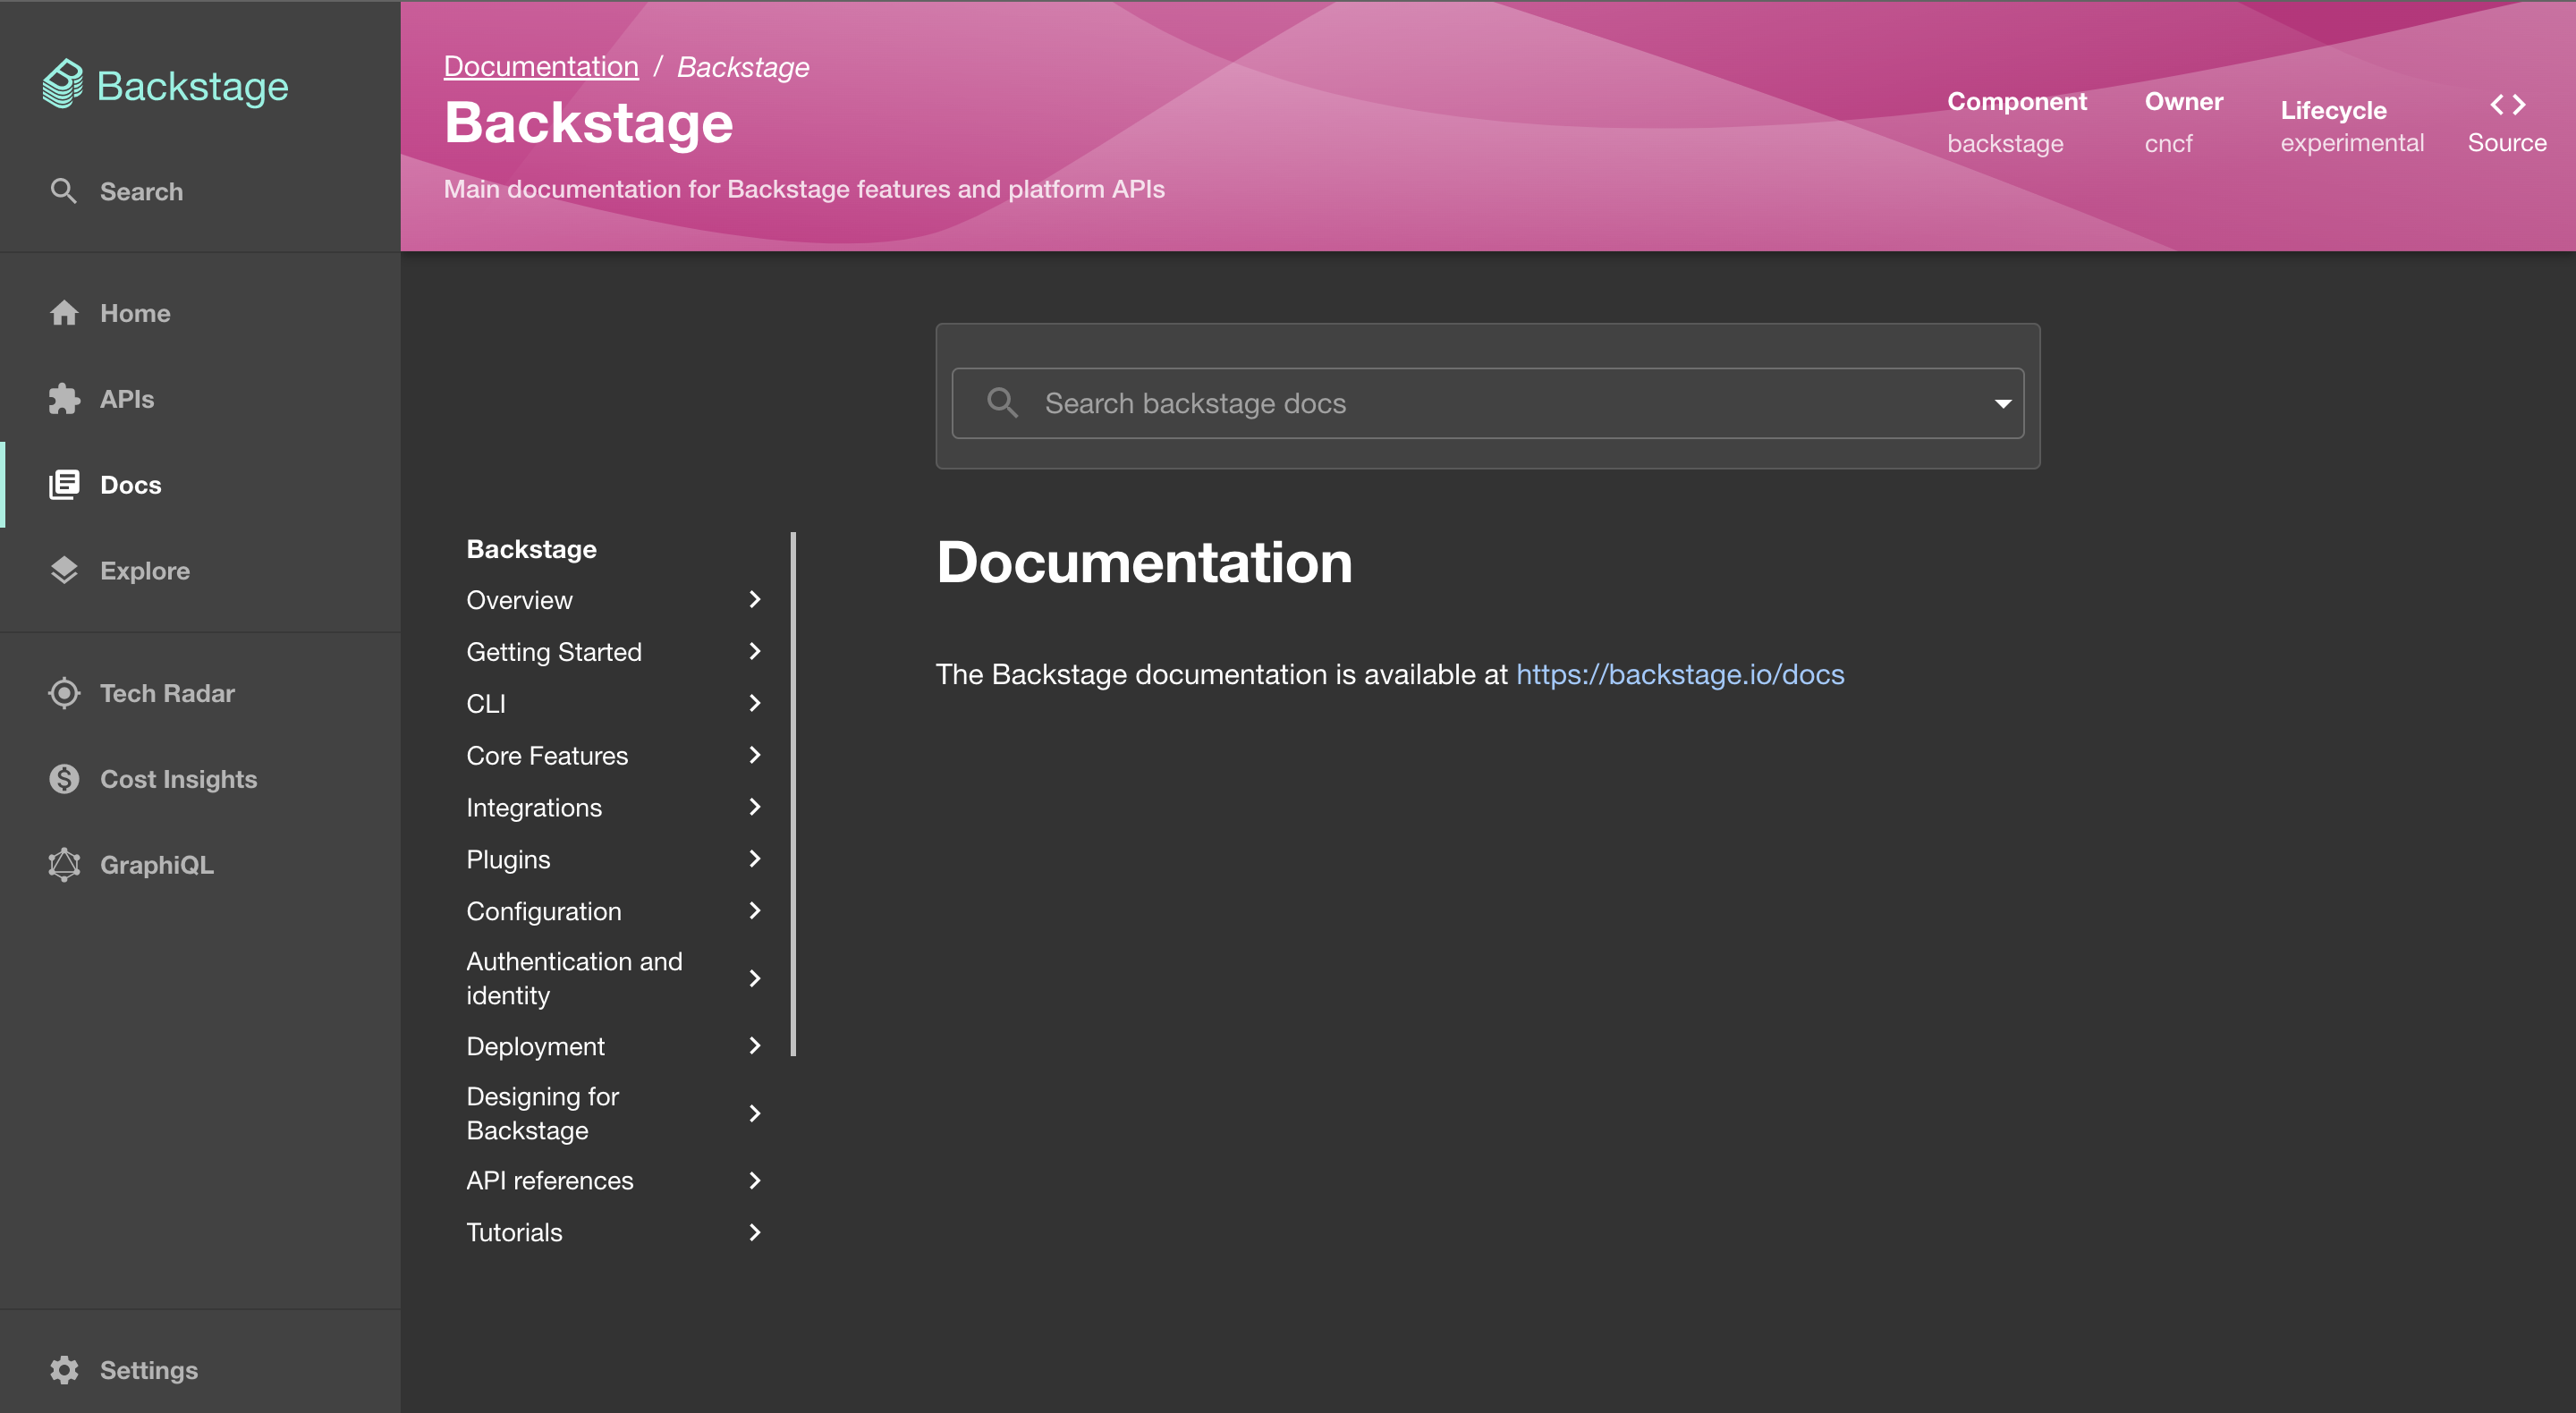Toggle the Cost Insights sidebar item

(177, 778)
